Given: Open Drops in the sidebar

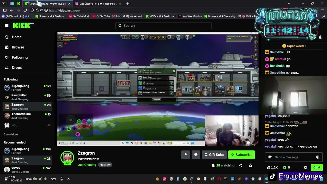Looking at the screenshot, I should pos(17,68).
